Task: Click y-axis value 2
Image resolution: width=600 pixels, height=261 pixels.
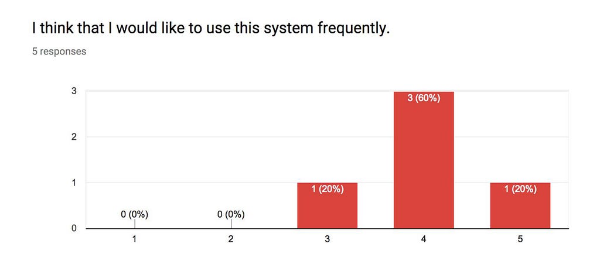Action: pyautogui.click(x=74, y=137)
